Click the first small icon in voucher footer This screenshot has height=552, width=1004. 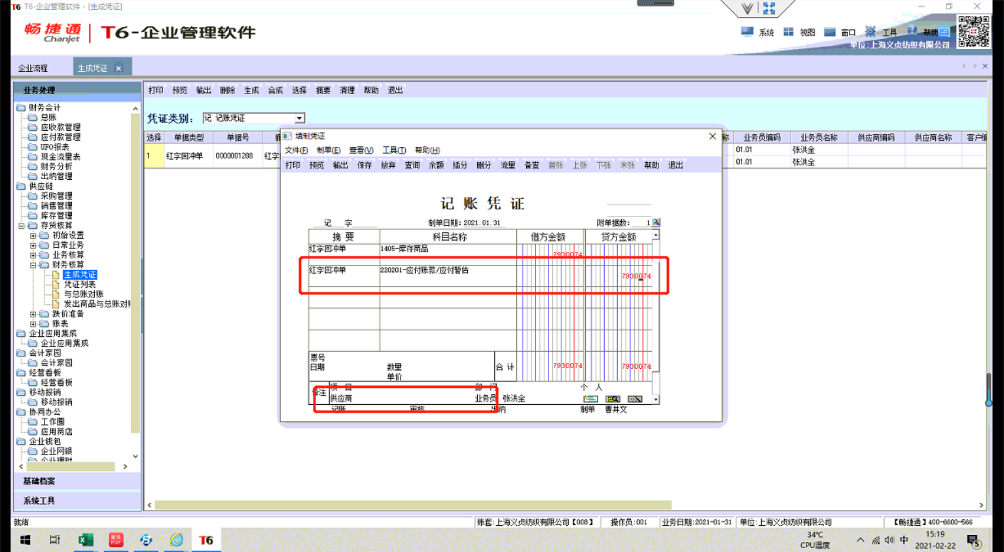coord(590,398)
